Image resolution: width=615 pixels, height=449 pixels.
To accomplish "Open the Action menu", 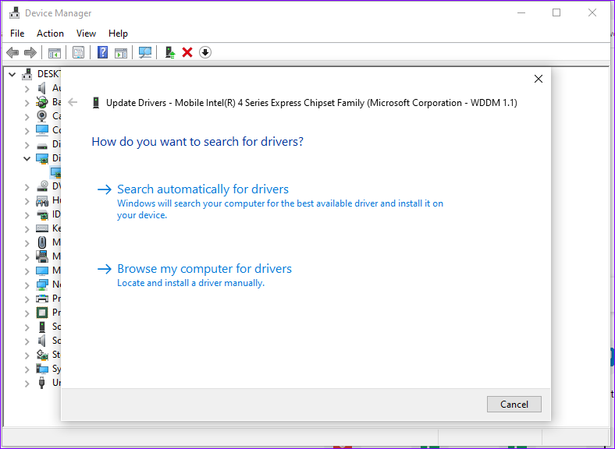I will (x=50, y=34).
